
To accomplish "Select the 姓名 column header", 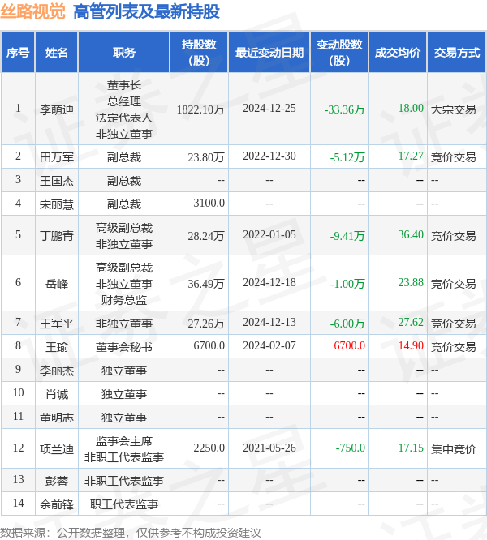I will [57, 53].
